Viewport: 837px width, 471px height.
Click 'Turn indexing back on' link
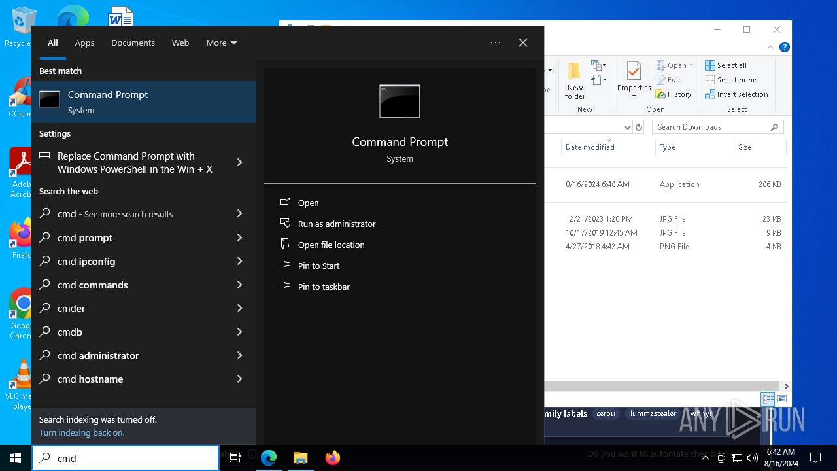82,432
